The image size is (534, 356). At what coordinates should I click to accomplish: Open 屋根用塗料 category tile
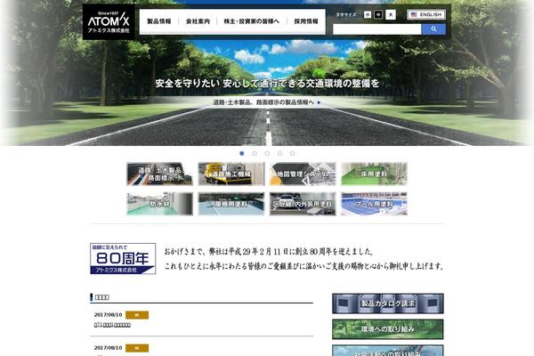231,204
